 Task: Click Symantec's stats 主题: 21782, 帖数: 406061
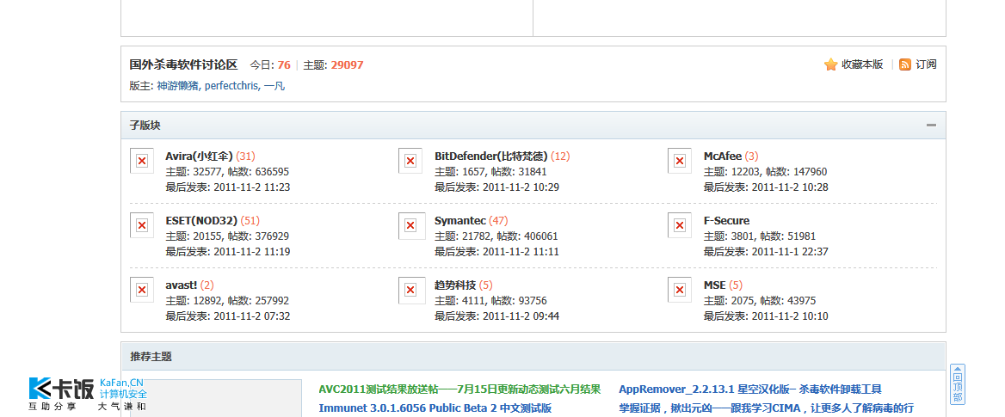tap(496, 236)
